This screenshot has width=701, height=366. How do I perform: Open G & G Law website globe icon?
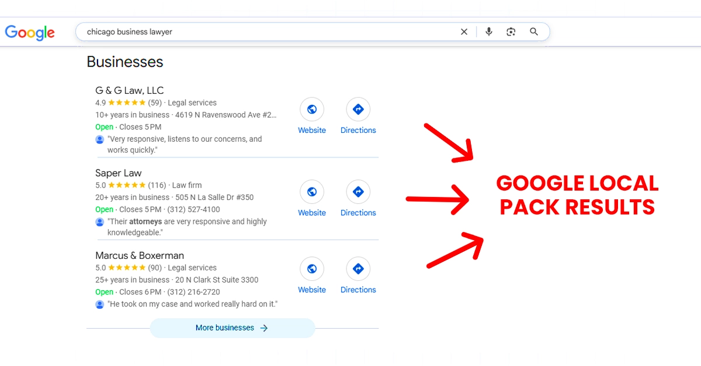click(x=312, y=109)
